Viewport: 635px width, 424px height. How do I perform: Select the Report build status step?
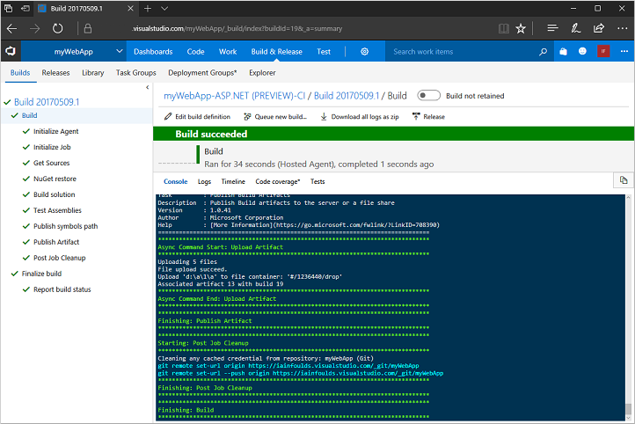pos(62,289)
